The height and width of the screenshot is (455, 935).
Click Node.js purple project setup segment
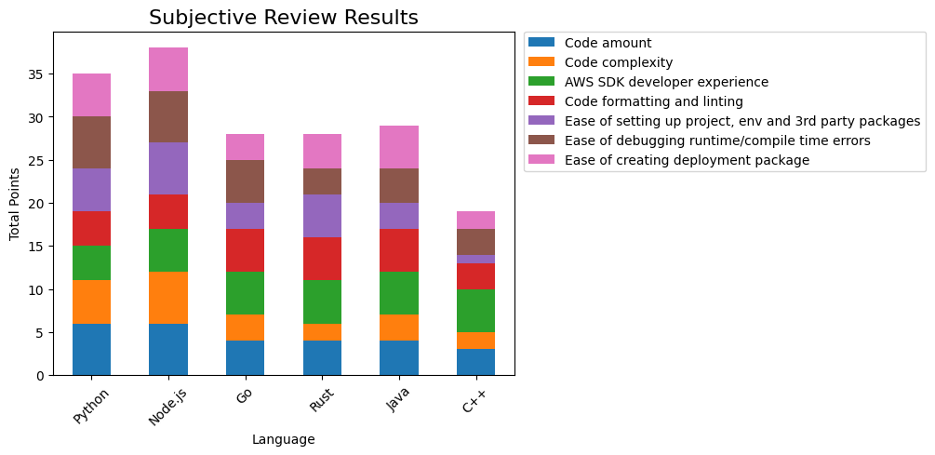(168, 168)
